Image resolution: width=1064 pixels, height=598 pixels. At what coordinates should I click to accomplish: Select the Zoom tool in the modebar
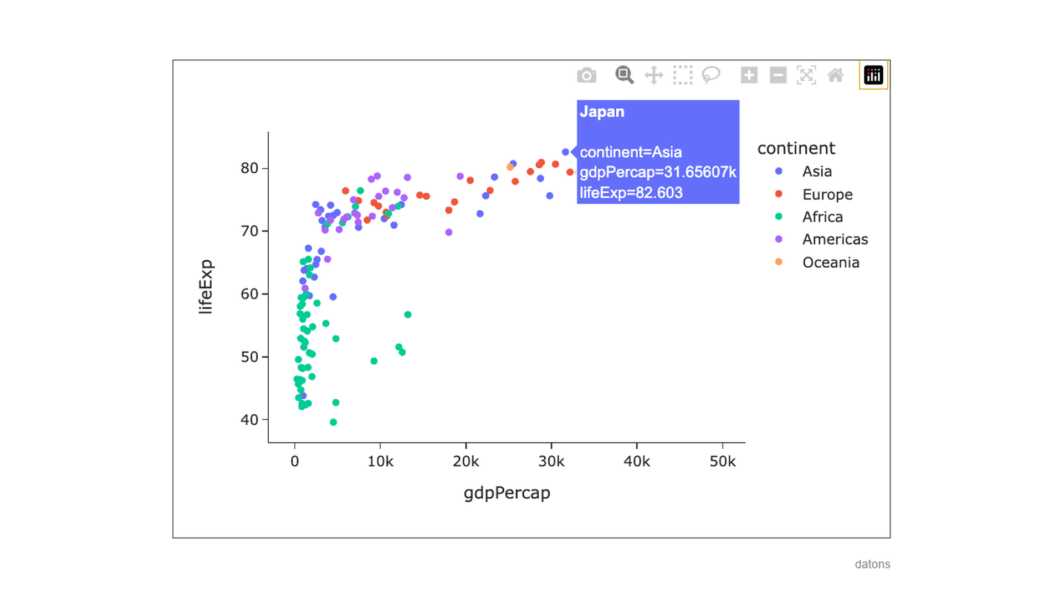coord(624,75)
